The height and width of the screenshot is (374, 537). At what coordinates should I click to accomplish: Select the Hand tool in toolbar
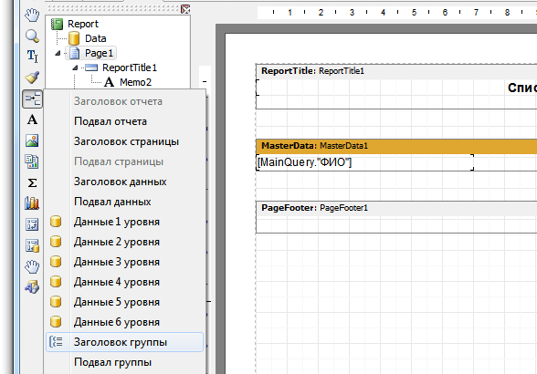click(32, 15)
